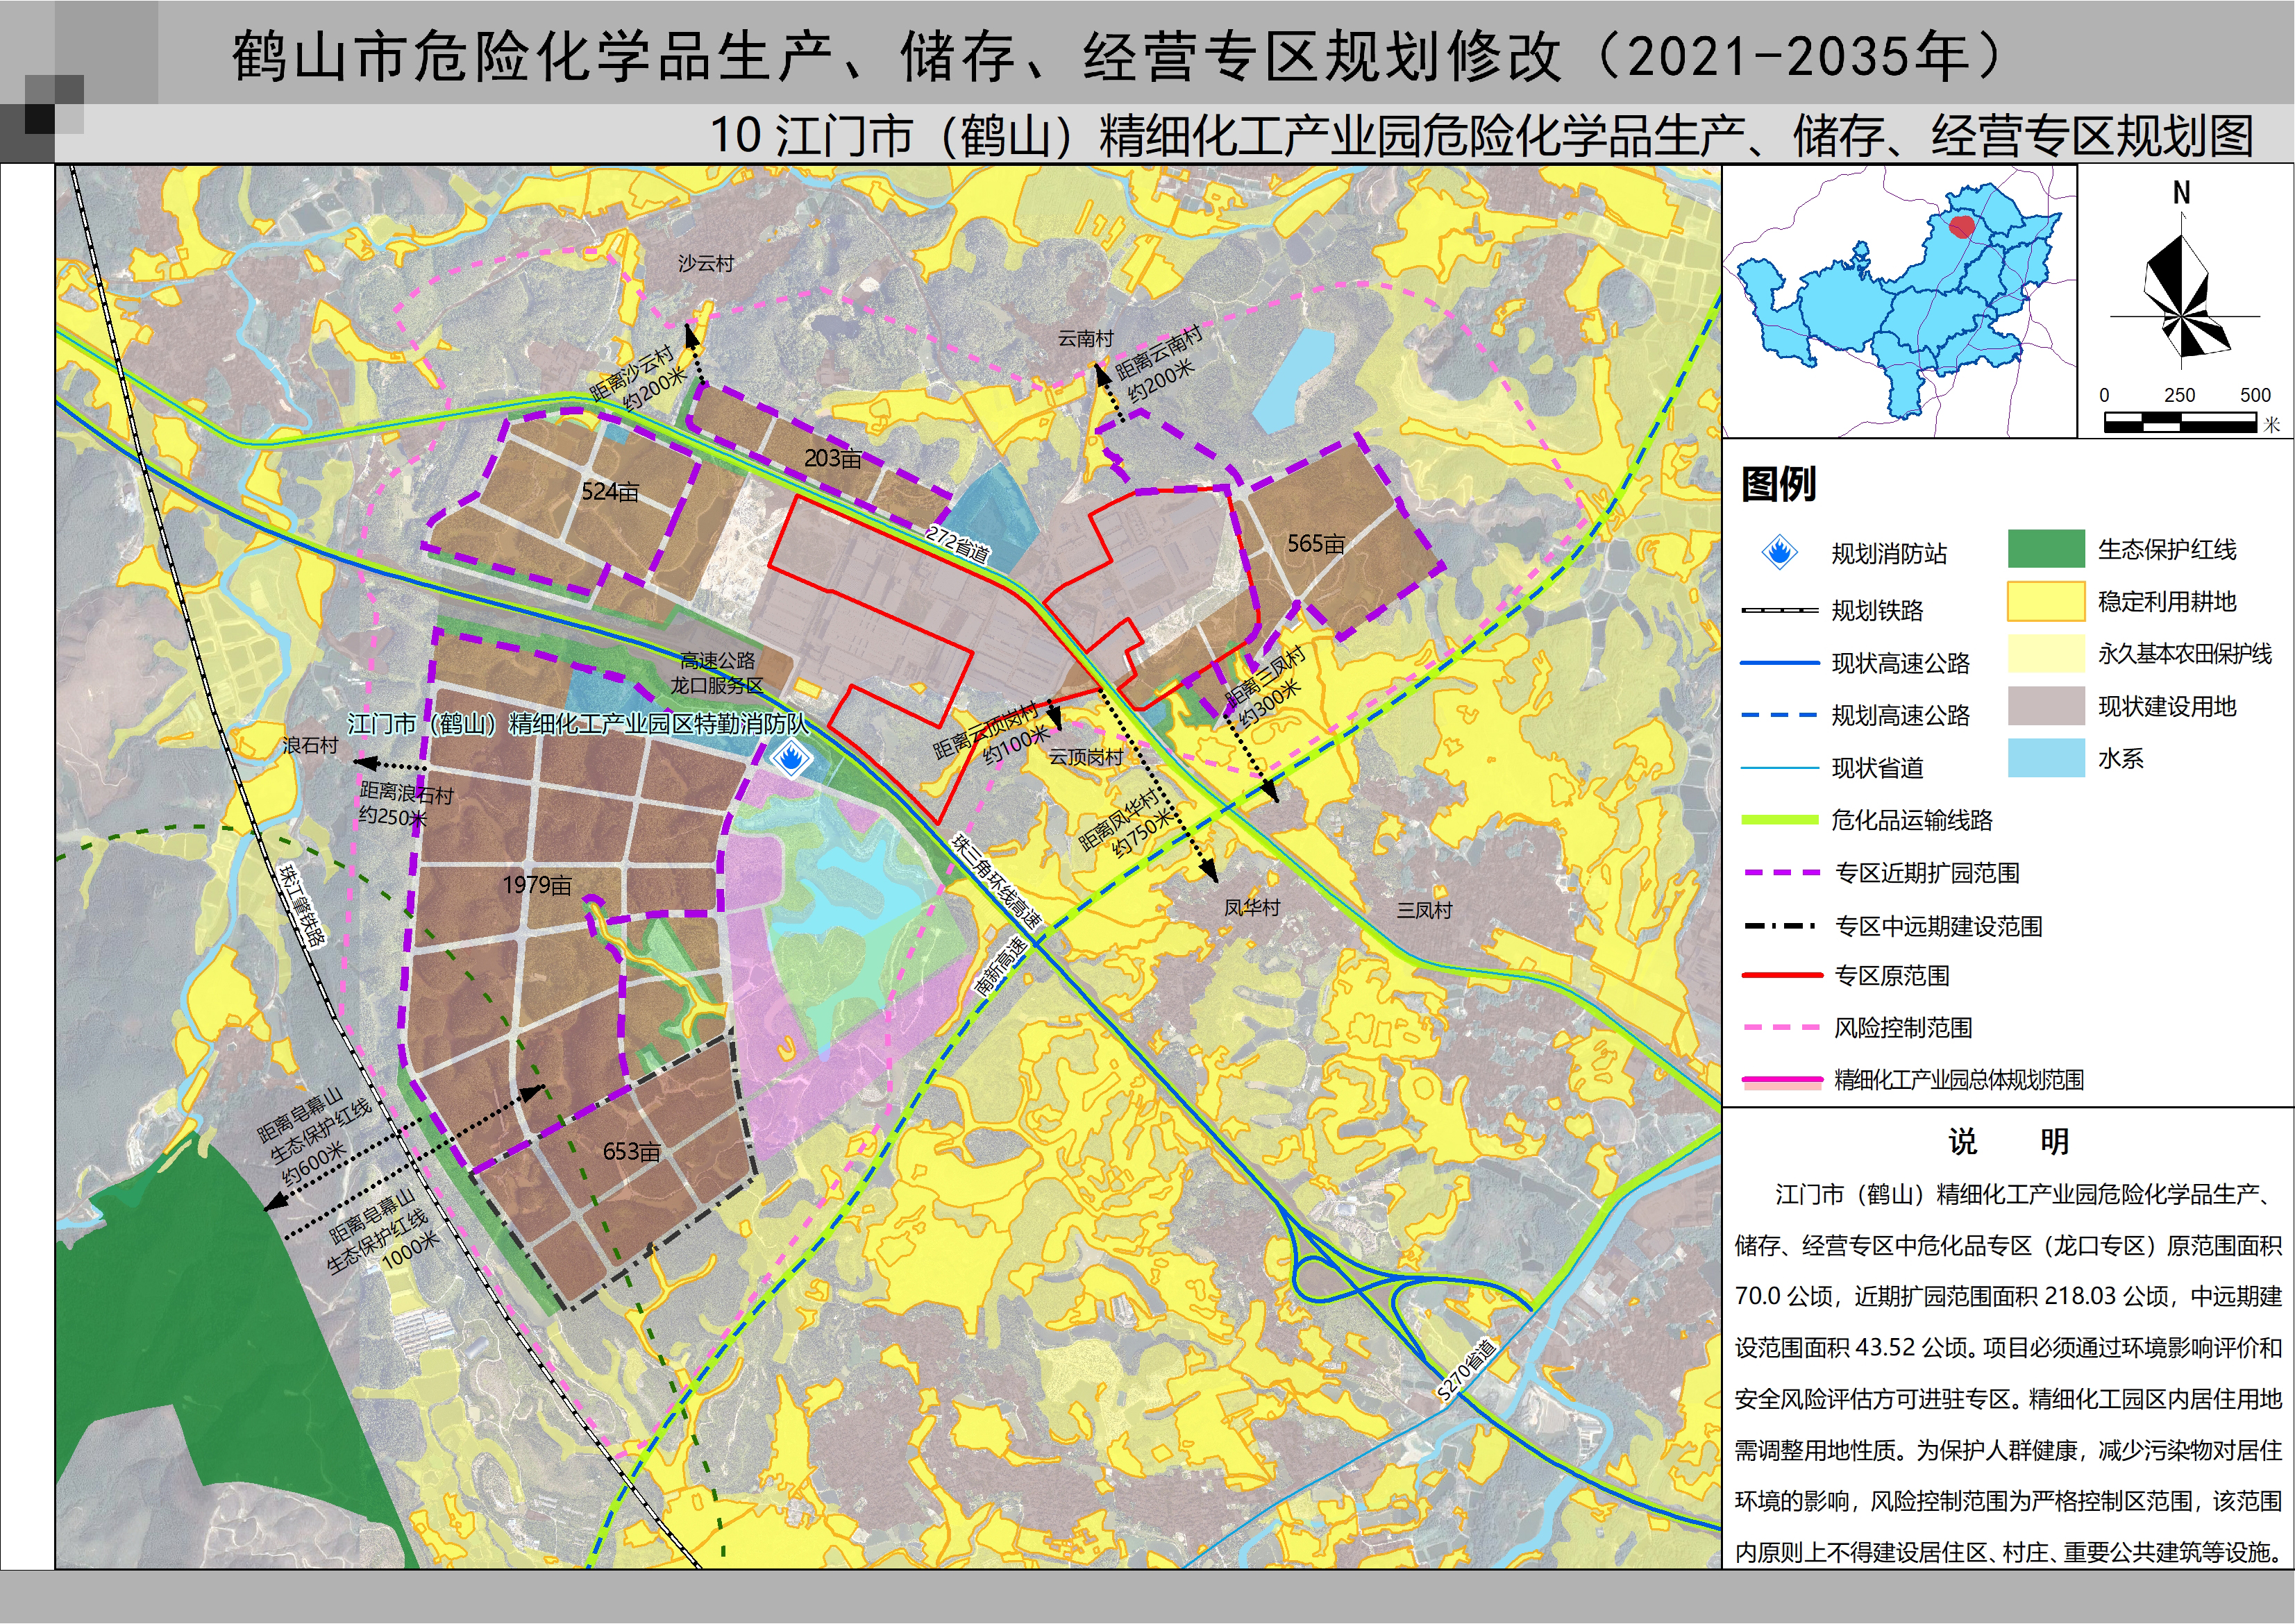Click the light blue water system swatch

pyautogui.click(x=2046, y=758)
